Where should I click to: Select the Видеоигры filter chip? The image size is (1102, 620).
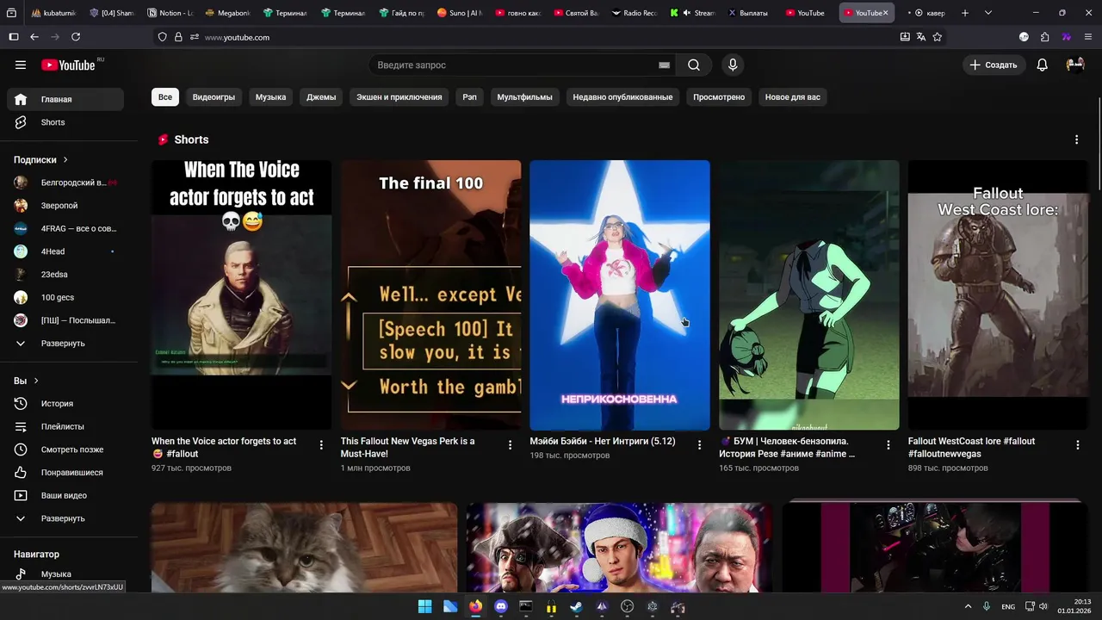(214, 97)
